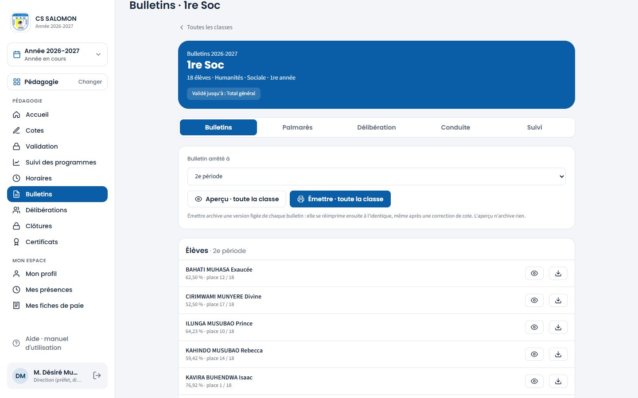Click the CS SALOMON school logo
The height and width of the screenshot is (398, 638).
(20, 22)
